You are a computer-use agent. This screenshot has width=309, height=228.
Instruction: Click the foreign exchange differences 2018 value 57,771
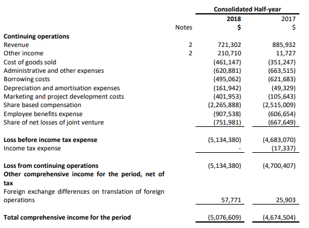pos(231,200)
